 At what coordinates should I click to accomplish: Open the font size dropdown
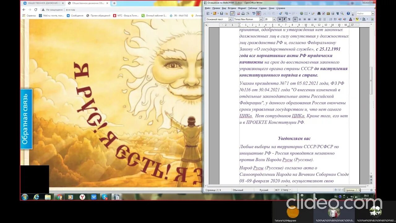pyautogui.click(x=274, y=19)
